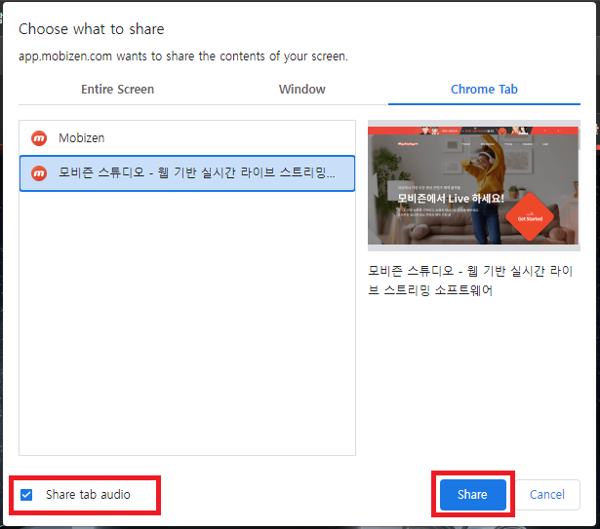600x529 pixels.
Task: Select the Chrome Tab tab
Action: tap(484, 89)
